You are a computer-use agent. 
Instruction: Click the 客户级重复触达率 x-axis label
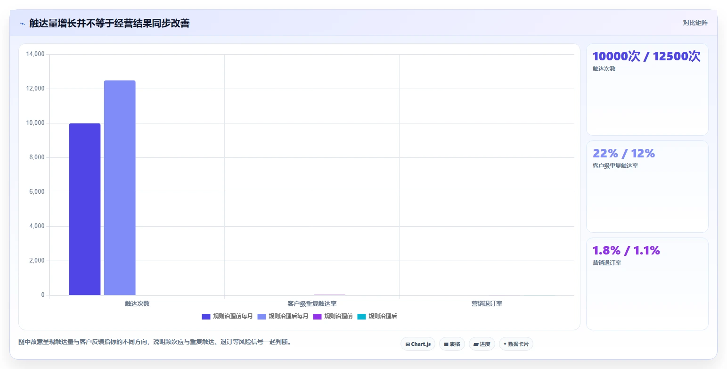(312, 303)
